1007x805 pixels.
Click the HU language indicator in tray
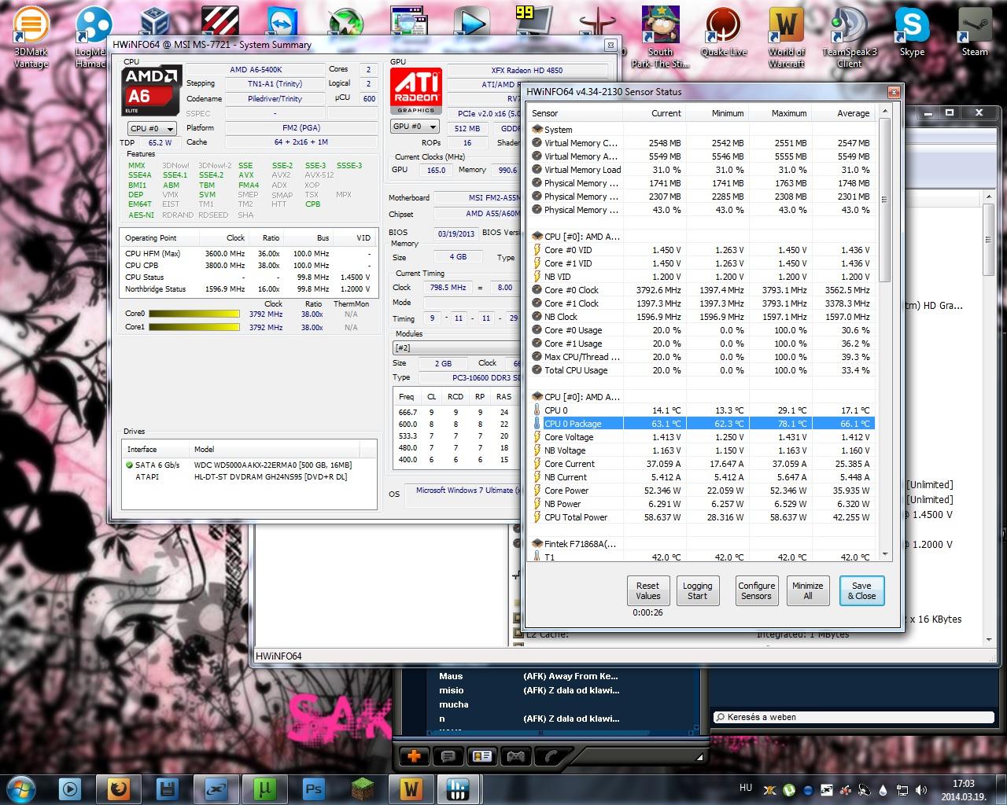tap(746, 788)
